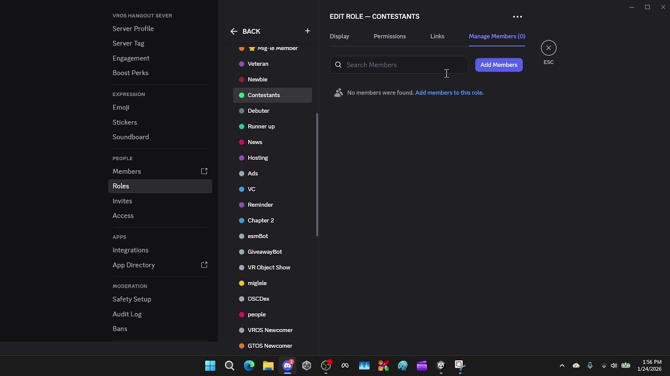Click the Windows Start button

[x=210, y=366]
